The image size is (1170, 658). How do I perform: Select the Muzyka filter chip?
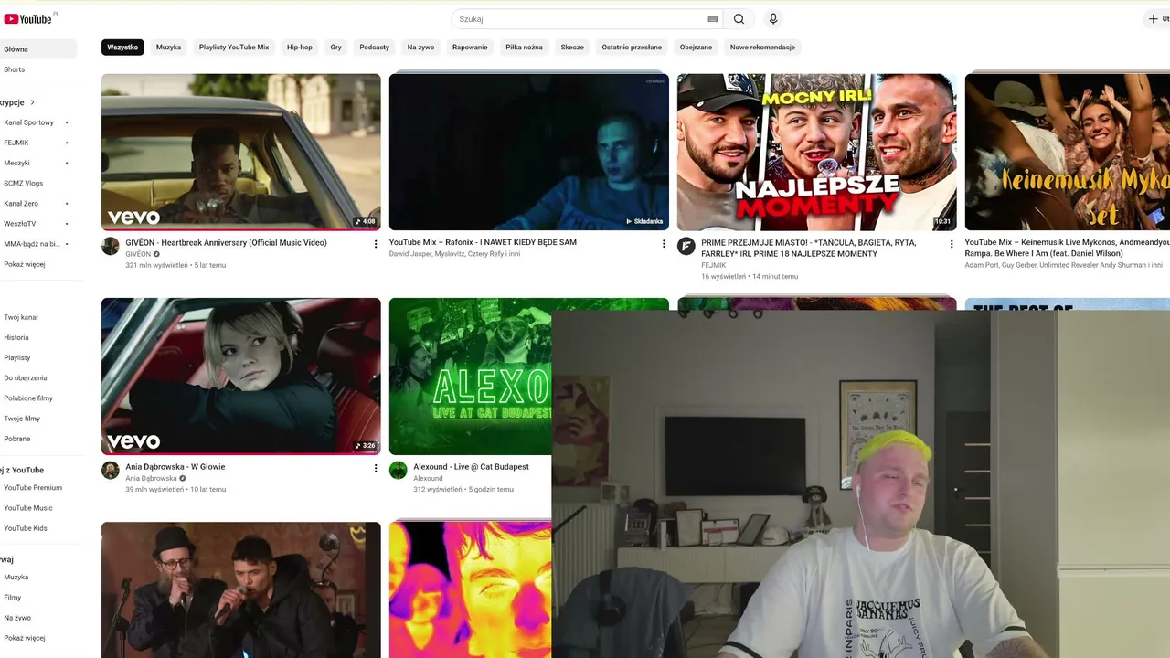click(168, 48)
